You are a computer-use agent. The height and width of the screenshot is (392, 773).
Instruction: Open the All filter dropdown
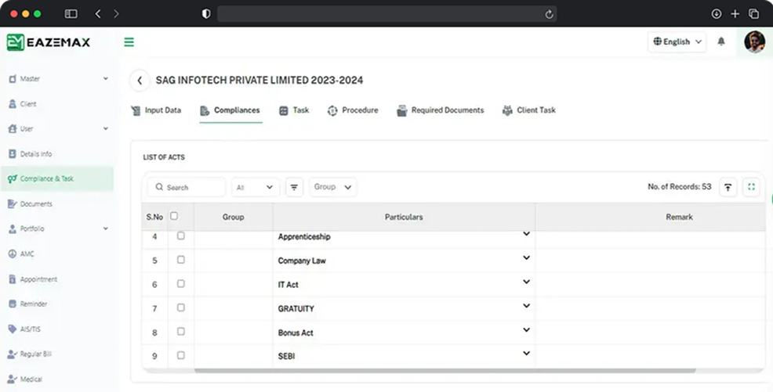256,187
